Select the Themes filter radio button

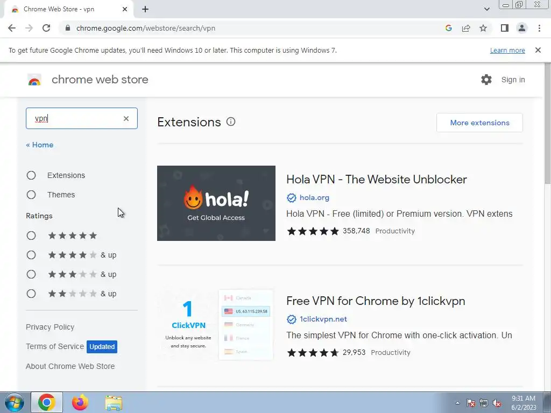(x=31, y=195)
